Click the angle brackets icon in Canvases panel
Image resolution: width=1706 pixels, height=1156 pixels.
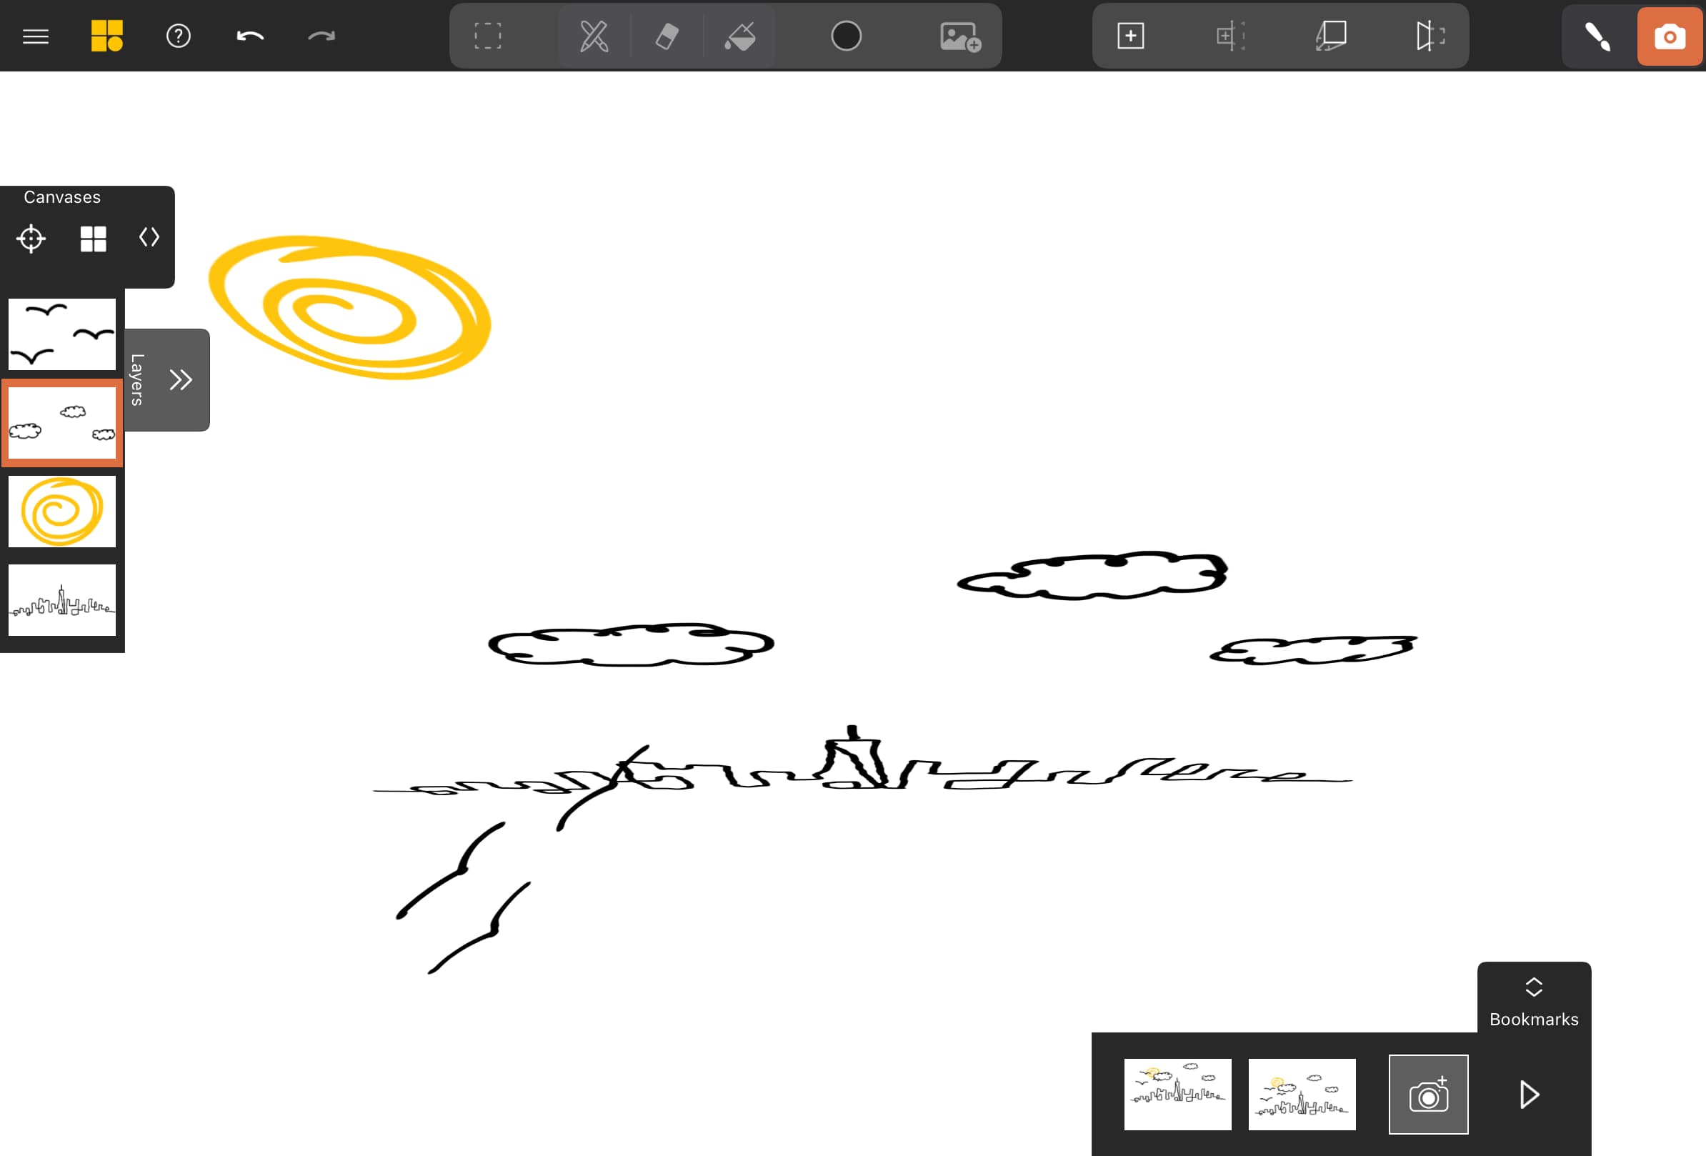[x=149, y=237]
